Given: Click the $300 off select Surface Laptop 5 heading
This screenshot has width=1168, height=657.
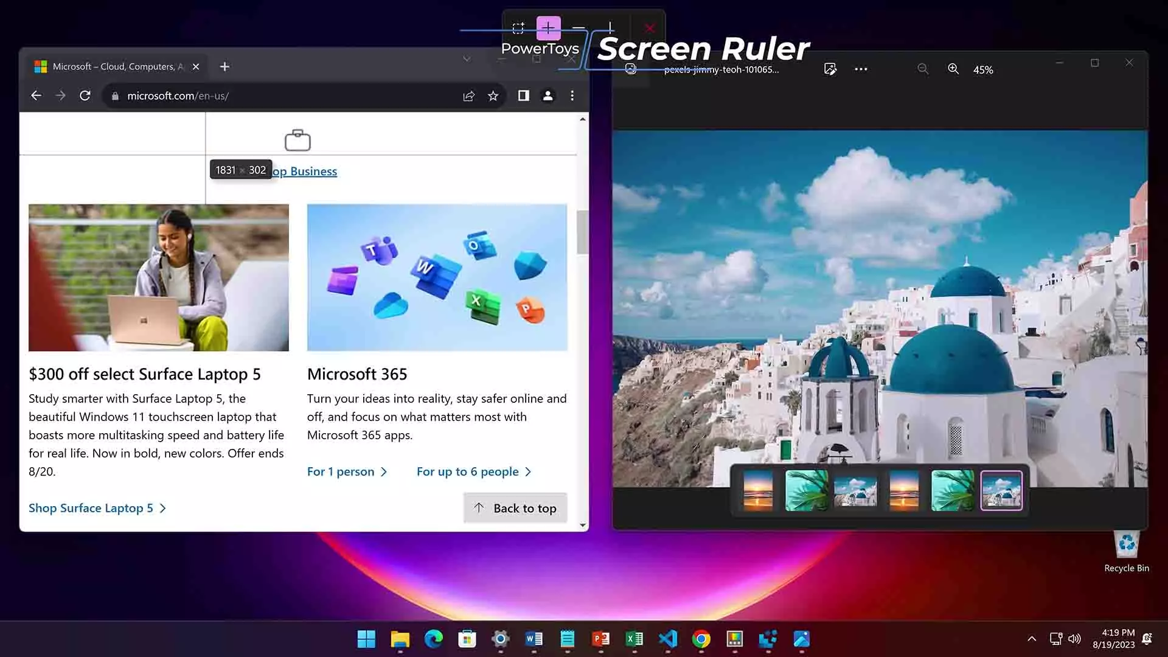Looking at the screenshot, I should click(145, 374).
